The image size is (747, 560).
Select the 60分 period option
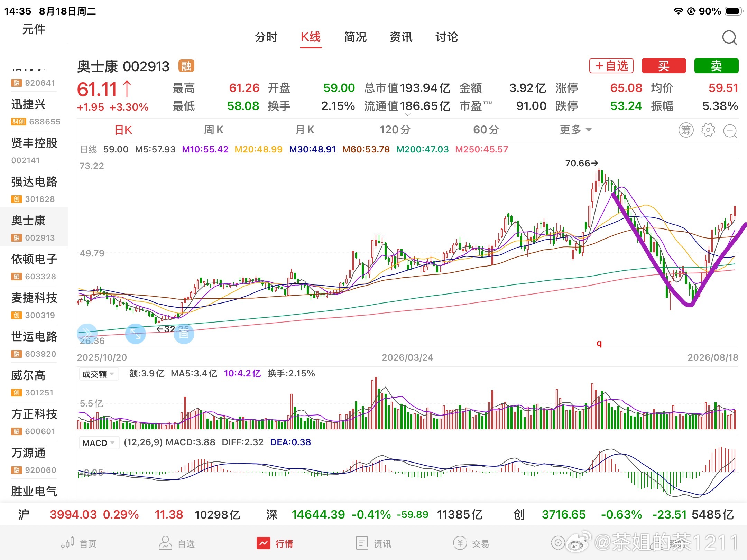click(486, 130)
